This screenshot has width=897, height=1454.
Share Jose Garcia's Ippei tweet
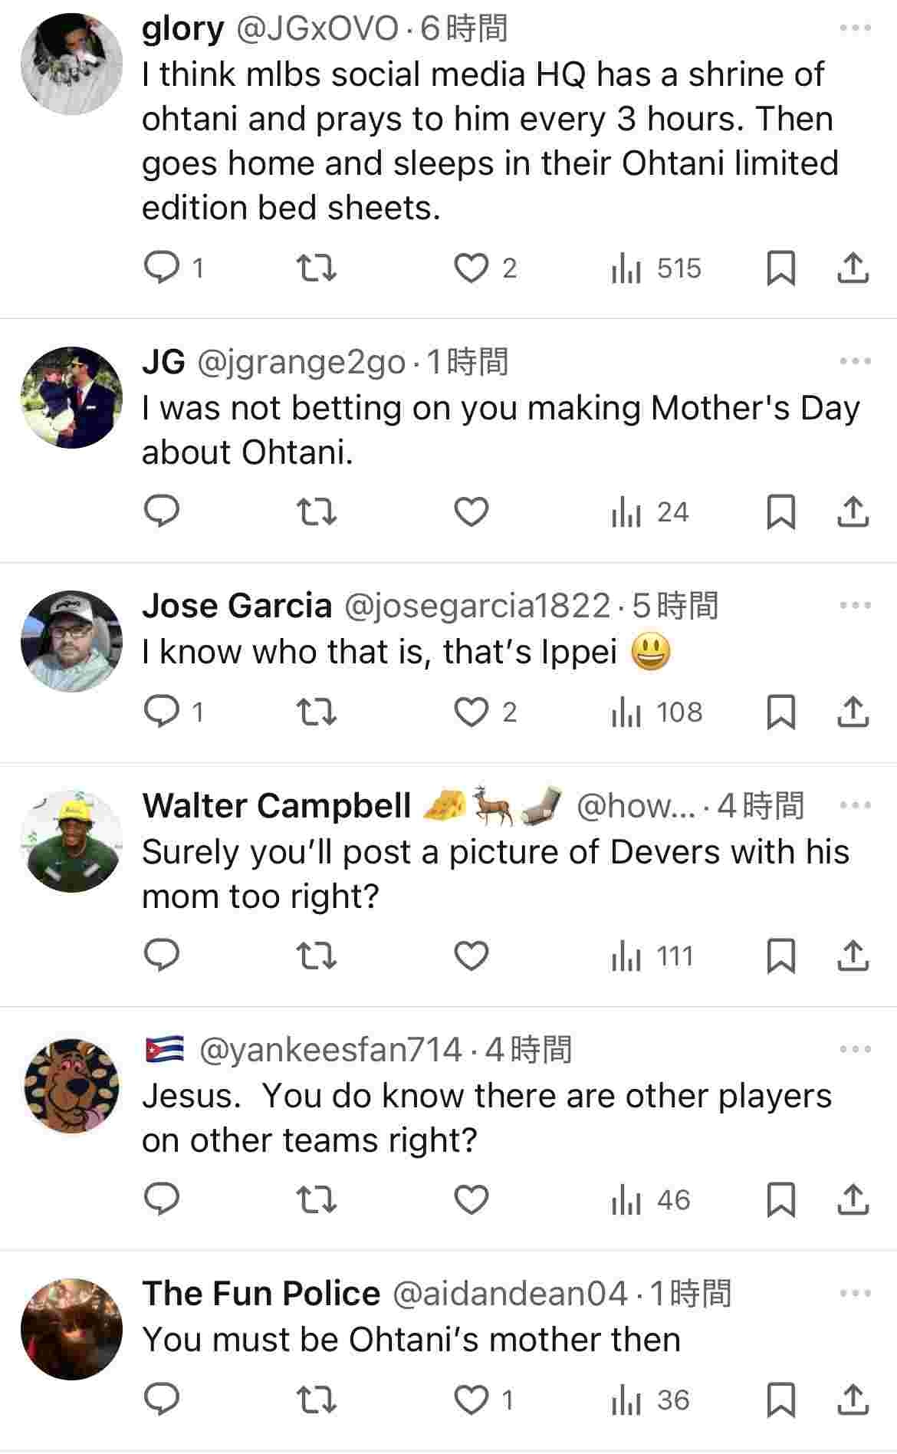(x=852, y=712)
